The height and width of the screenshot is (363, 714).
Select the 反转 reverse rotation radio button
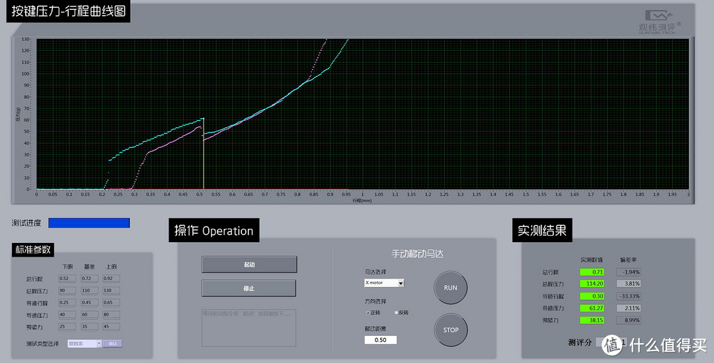(x=396, y=313)
